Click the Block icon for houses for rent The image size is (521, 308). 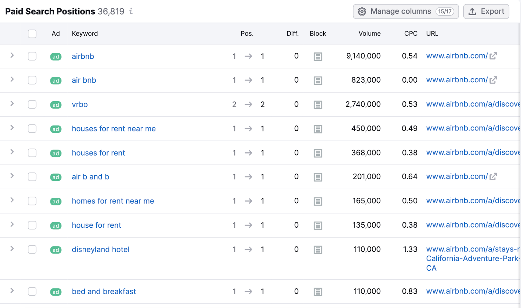[x=318, y=153]
